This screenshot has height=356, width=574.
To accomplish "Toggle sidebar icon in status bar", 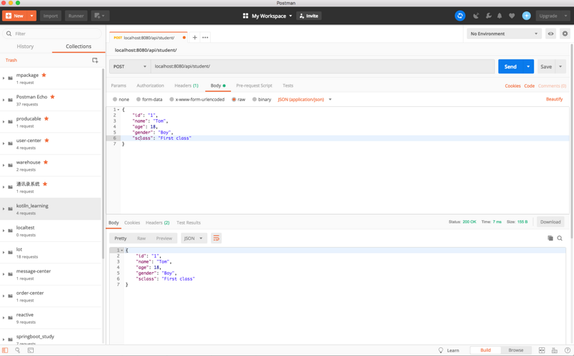I will 5,350.
